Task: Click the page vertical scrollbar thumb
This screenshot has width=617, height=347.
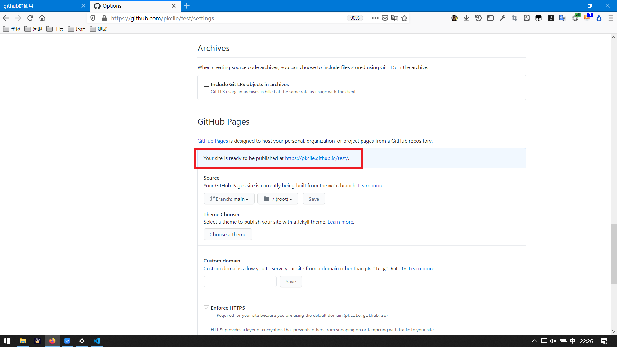Action: pyautogui.click(x=613, y=254)
